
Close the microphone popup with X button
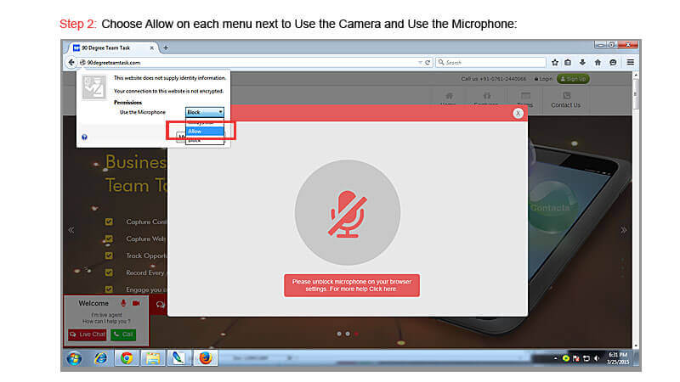(518, 113)
